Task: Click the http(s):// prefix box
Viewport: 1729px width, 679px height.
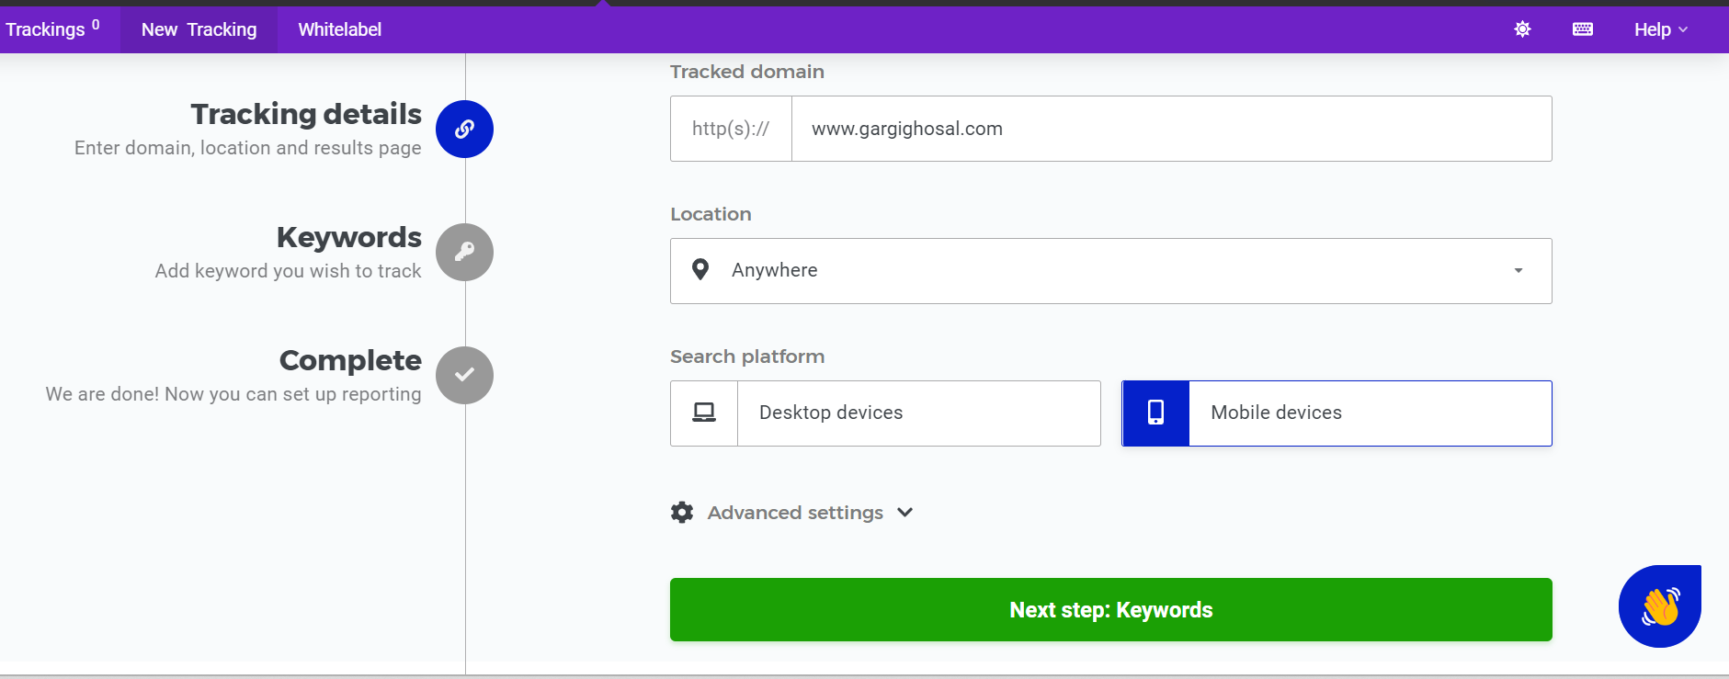Action: tap(731, 129)
